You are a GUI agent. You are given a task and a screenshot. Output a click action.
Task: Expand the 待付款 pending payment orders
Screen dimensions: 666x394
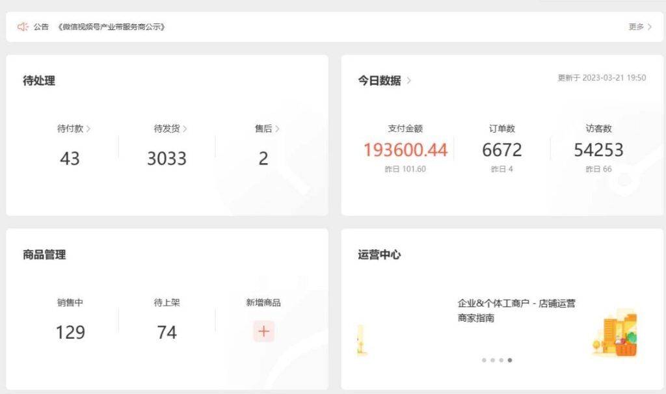(73, 129)
